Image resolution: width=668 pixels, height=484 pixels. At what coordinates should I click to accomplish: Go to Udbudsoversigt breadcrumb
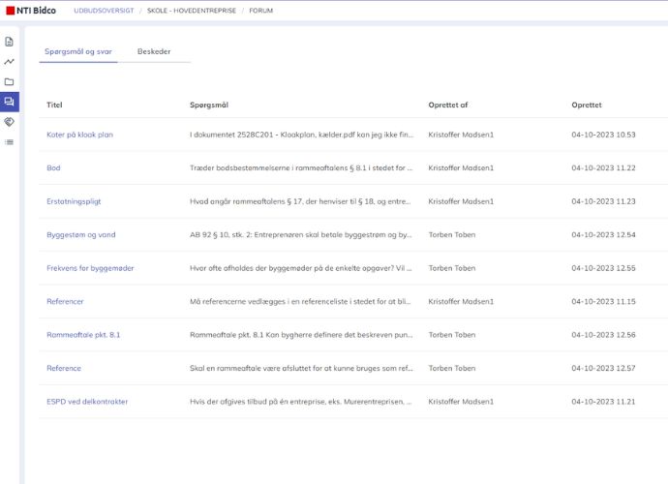pos(104,11)
